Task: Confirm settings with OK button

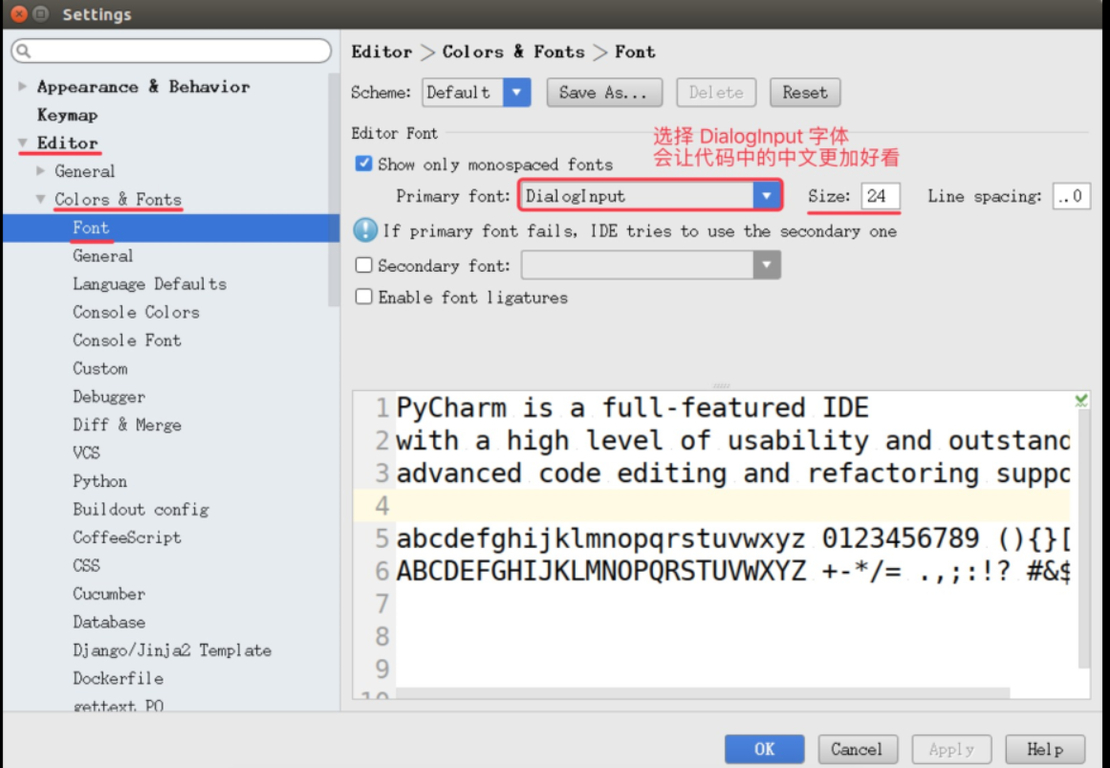Action: [764, 749]
